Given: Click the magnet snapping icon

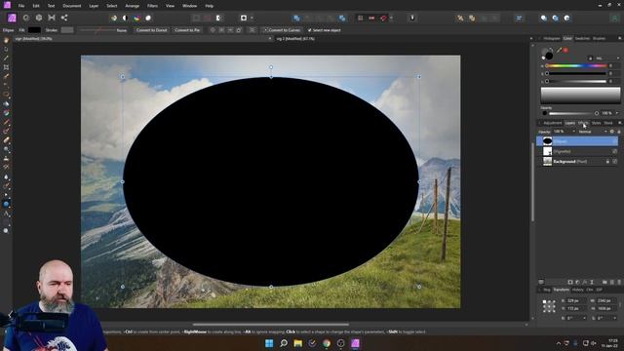Looking at the screenshot, I should point(383,18).
